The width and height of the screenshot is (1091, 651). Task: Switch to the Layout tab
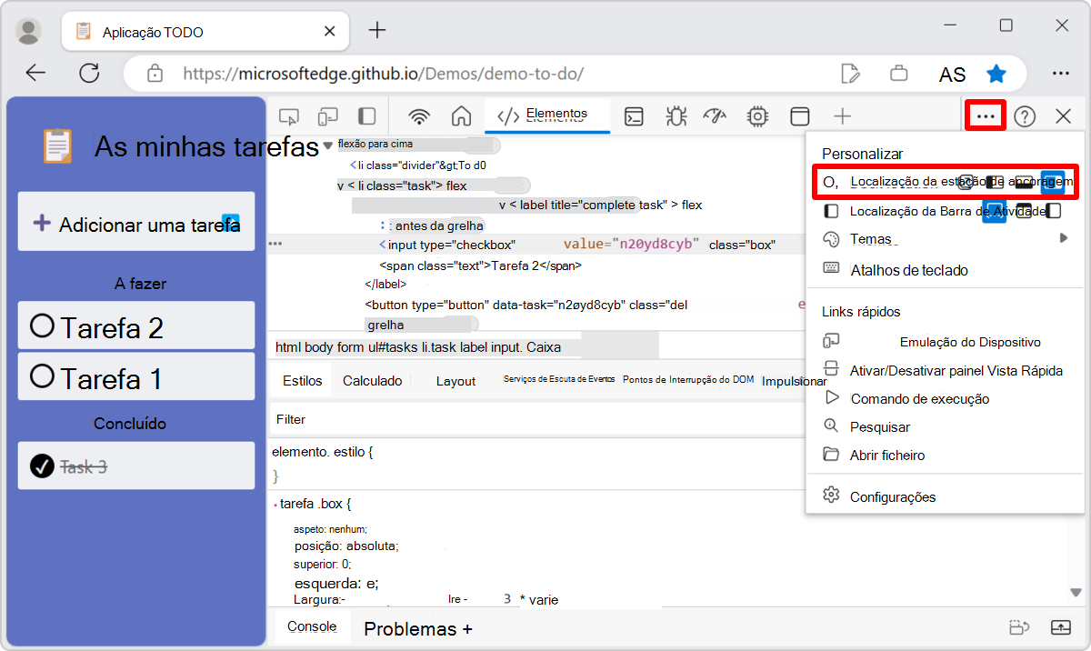click(x=455, y=382)
